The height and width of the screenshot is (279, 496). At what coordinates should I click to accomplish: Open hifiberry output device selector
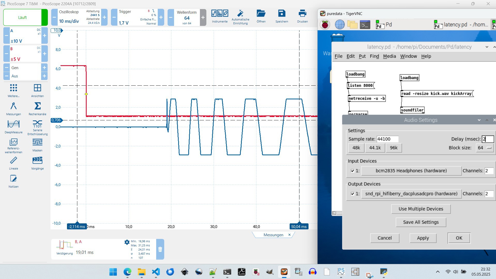click(x=411, y=194)
